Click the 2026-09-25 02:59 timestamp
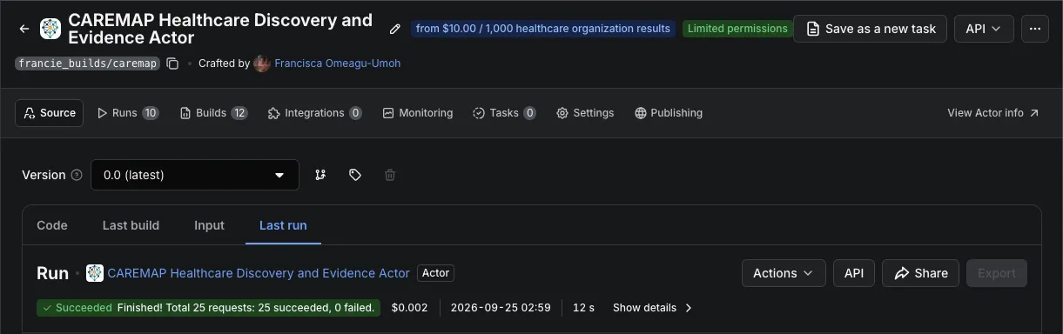The height and width of the screenshot is (334, 1063). [x=501, y=308]
